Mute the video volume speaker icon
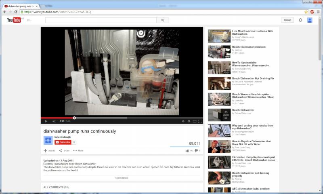 53,121
